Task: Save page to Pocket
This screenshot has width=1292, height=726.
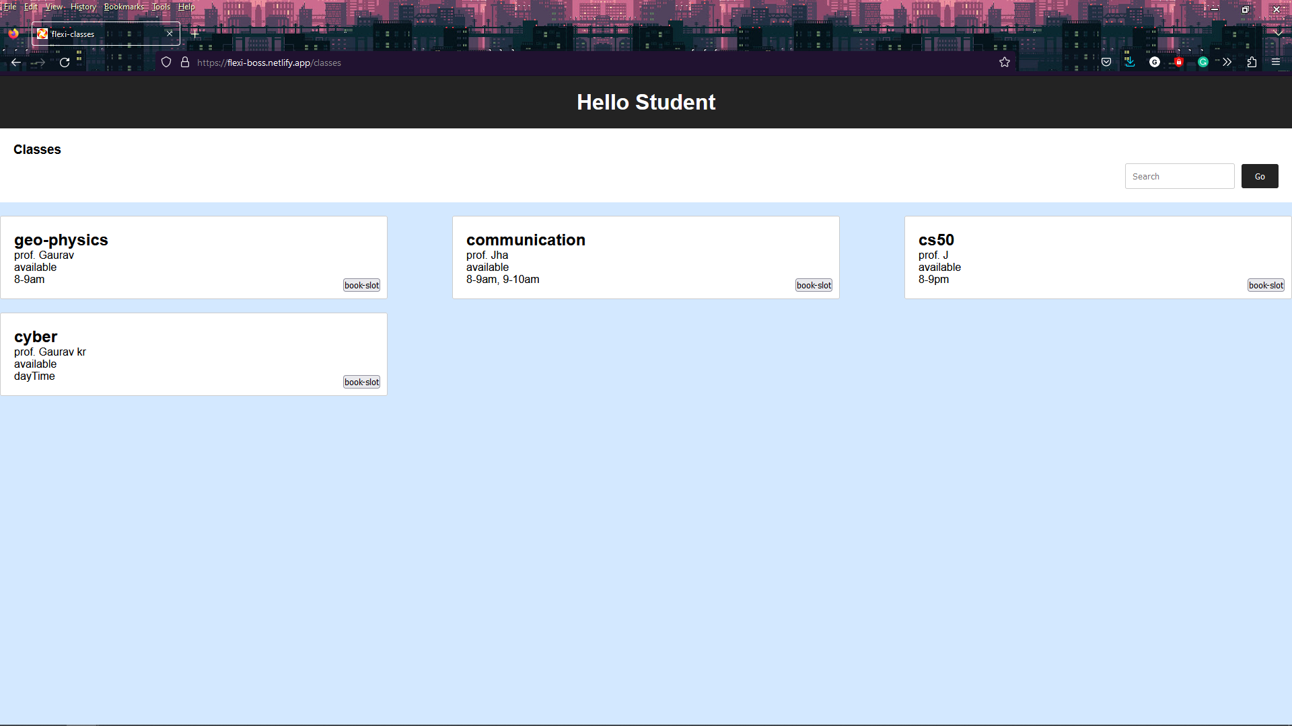Action: click(x=1106, y=62)
